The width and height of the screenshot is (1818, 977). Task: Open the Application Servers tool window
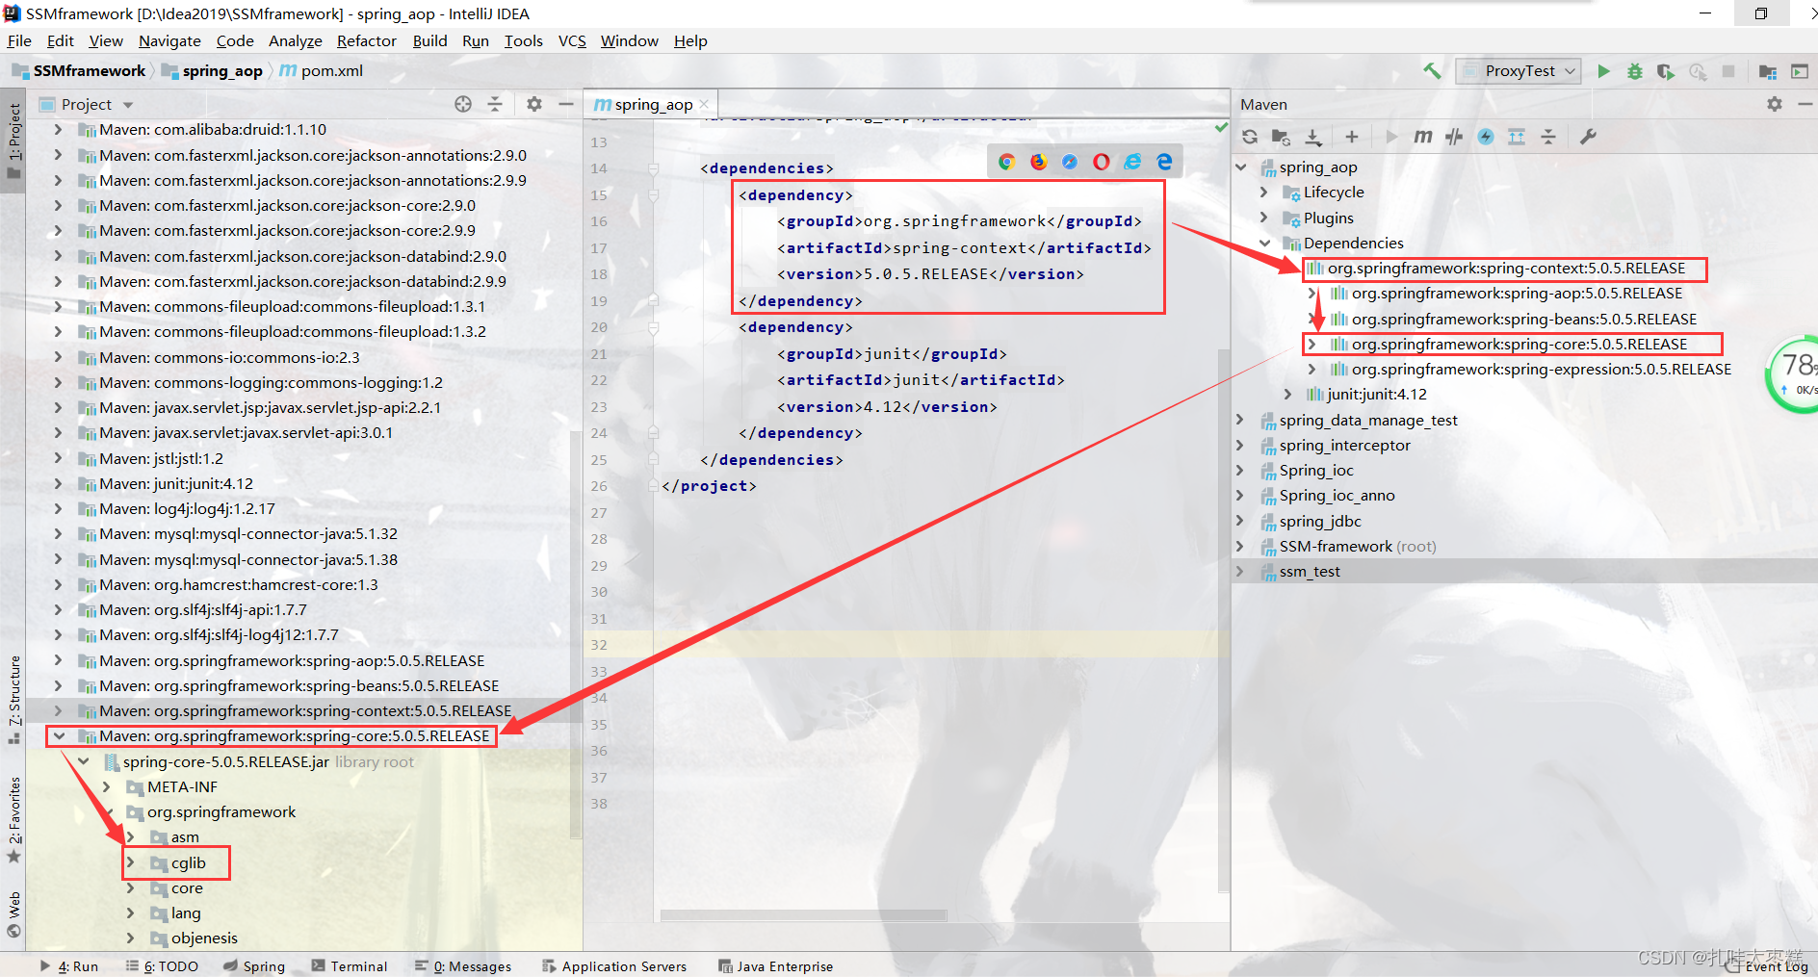pos(614,965)
